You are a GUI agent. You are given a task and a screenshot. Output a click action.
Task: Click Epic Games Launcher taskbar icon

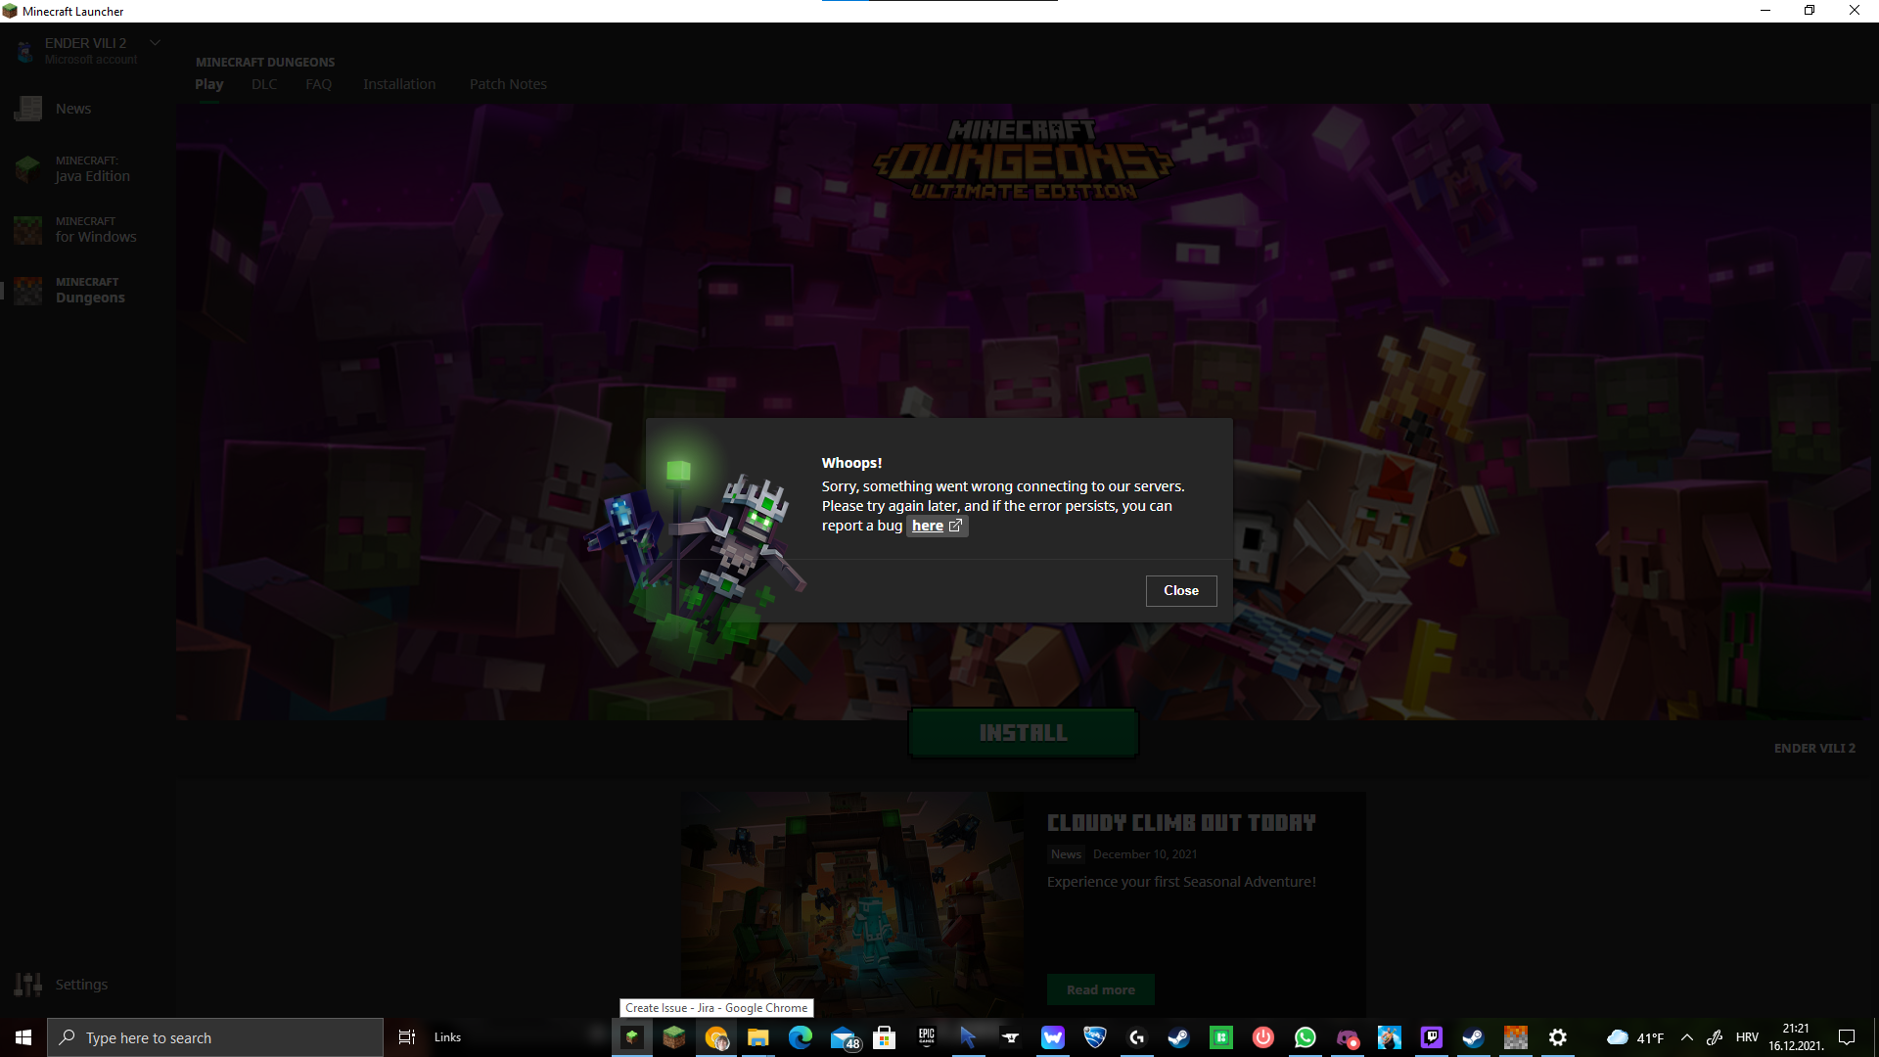click(x=926, y=1037)
